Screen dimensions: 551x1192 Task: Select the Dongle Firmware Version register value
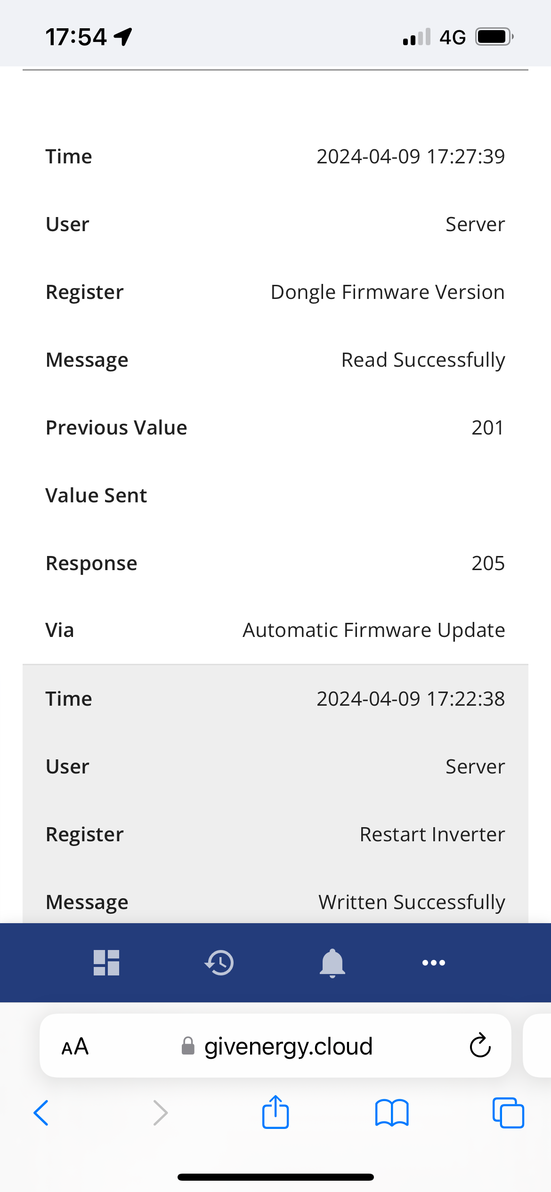click(x=388, y=292)
